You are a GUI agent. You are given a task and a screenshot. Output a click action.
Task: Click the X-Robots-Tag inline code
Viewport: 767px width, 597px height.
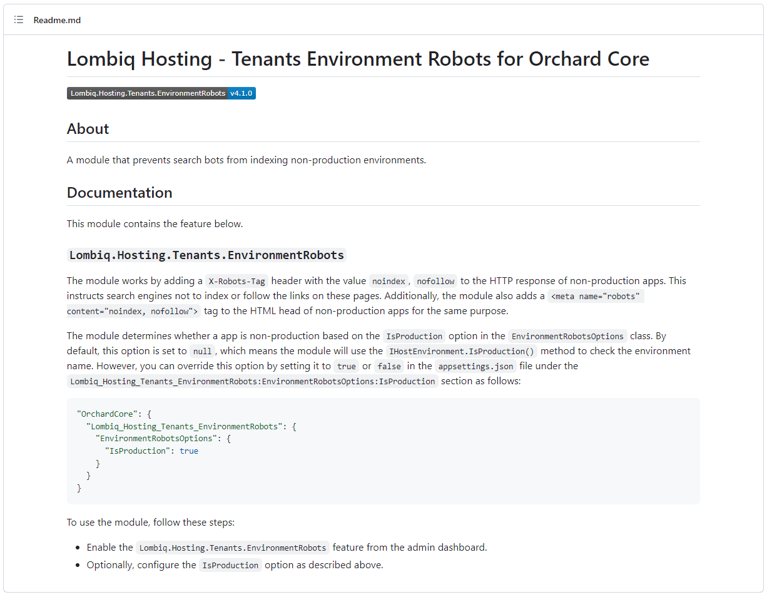coord(236,281)
